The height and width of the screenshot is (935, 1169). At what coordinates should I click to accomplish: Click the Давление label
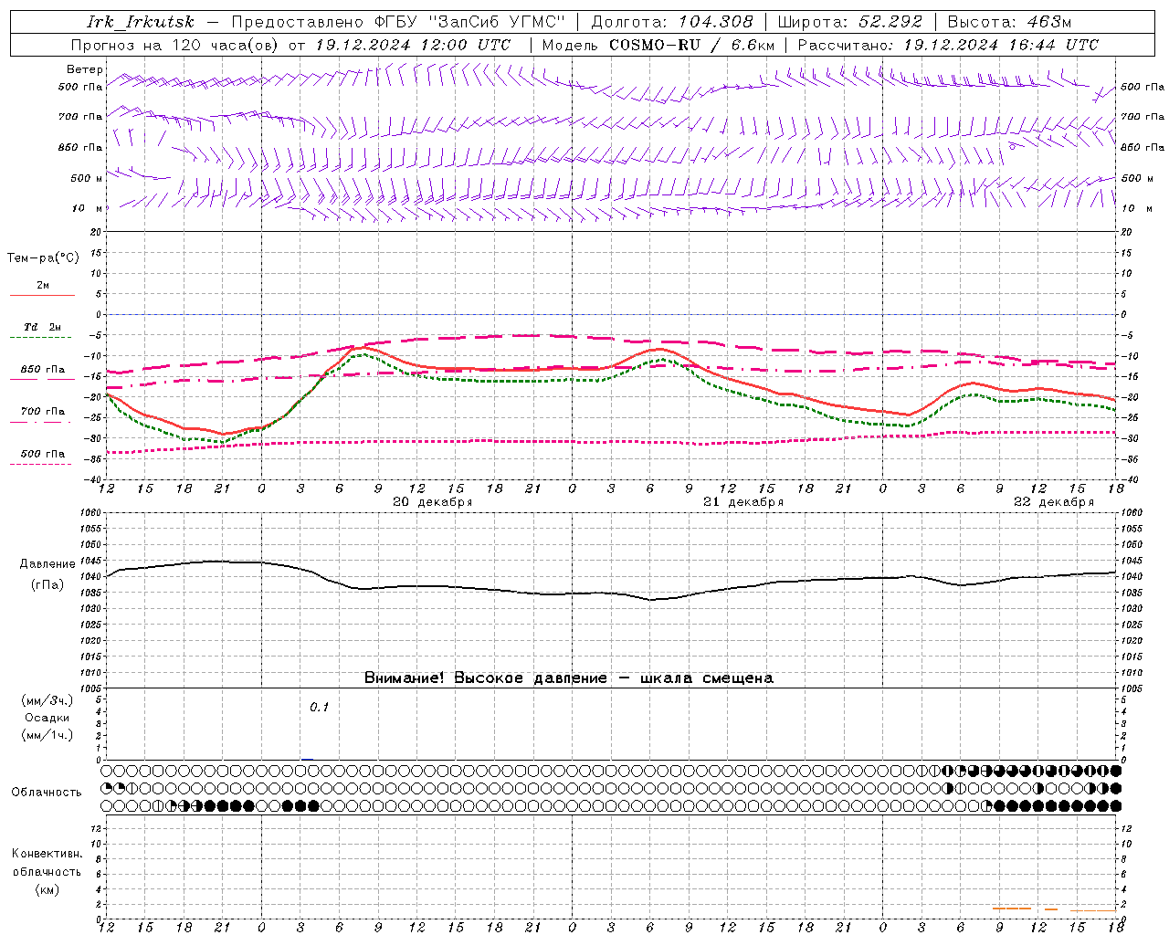(x=47, y=564)
